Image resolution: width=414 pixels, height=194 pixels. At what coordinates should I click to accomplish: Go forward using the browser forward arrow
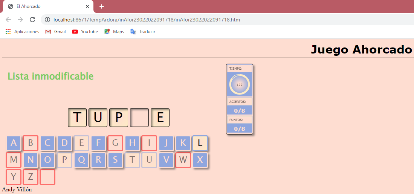(20, 20)
